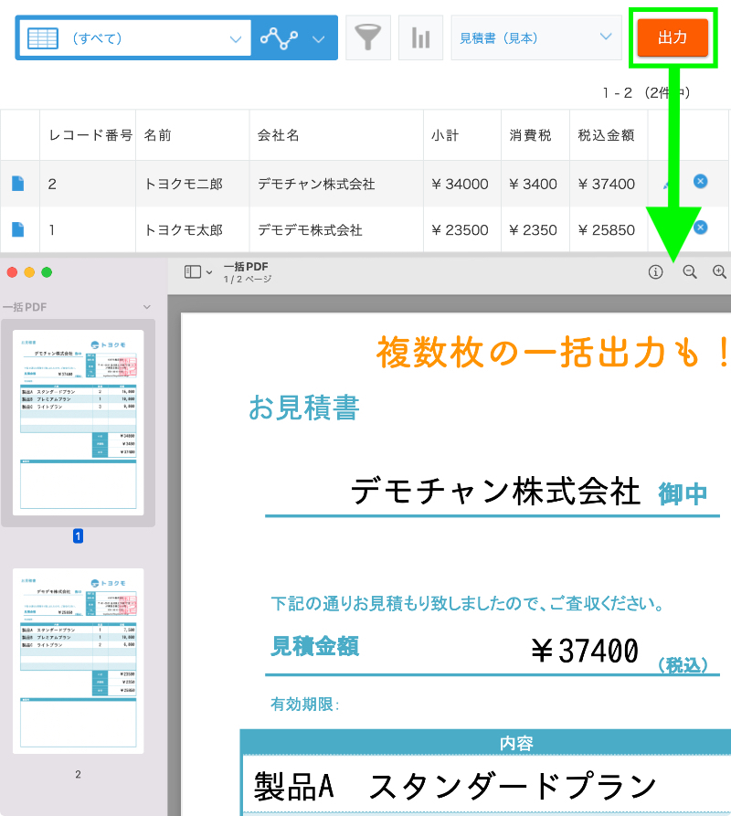Toggle the PDF viewer sidebar icon

pyautogui.click(x=193, y=271)
